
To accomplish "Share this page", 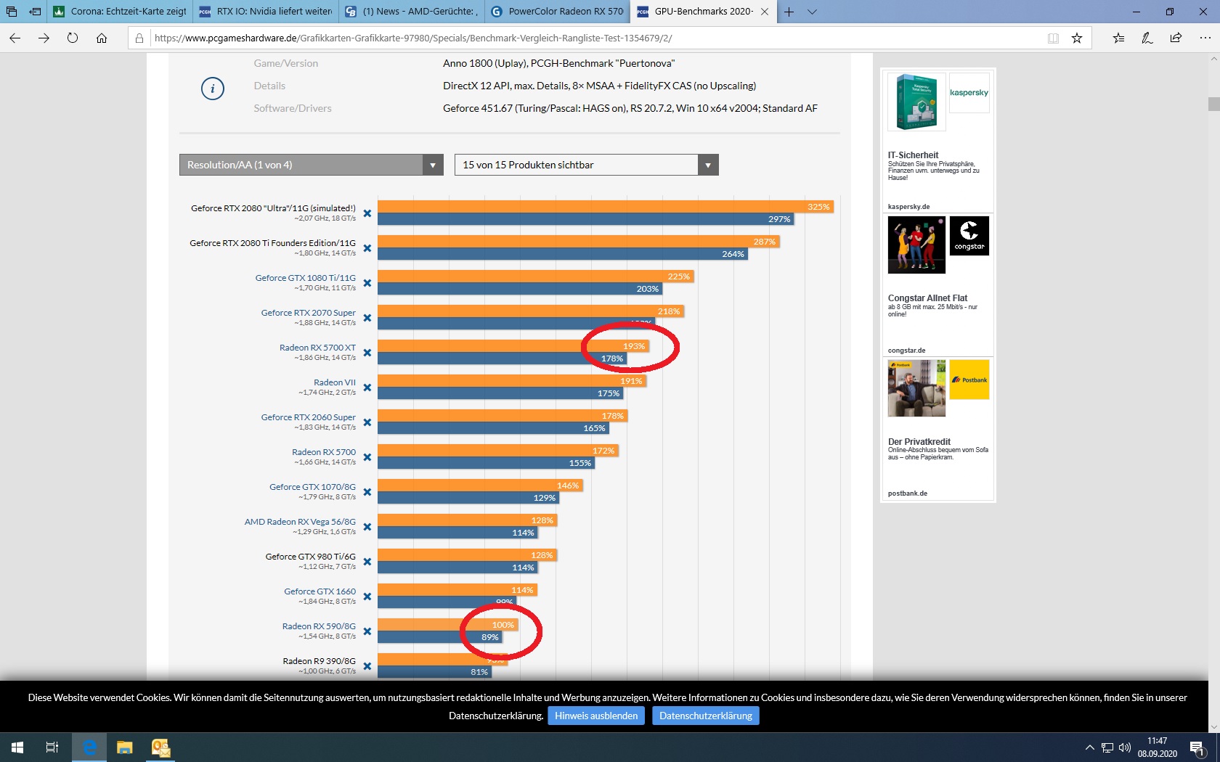I will point(1176,38).
